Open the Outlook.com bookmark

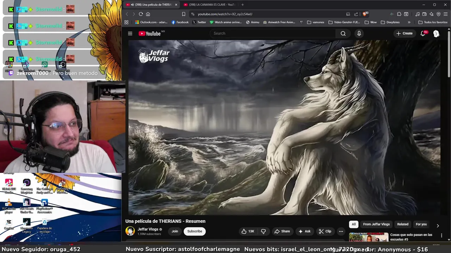[x=151, y=22]
